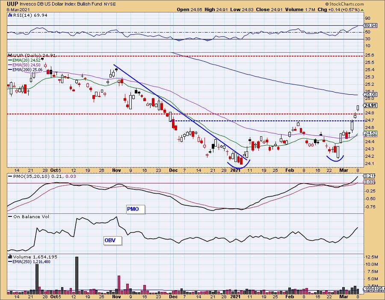Click the purple EMA(50) legend line swatch
Screen dimensions: 385x300
tap(10, 65)
